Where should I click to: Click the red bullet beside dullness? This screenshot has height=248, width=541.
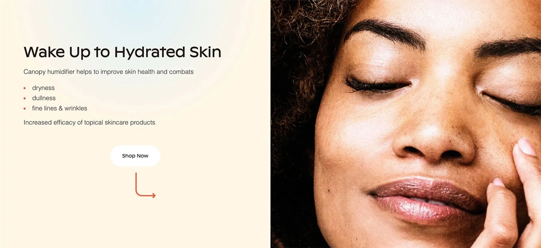pyautogui.click(x=25, y=98)
